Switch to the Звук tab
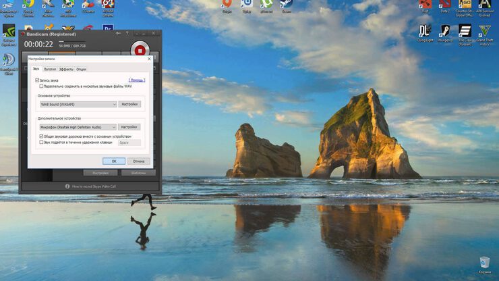Image resolution: width=499 pixels, height=281 pixels. [x=36, y=69]
